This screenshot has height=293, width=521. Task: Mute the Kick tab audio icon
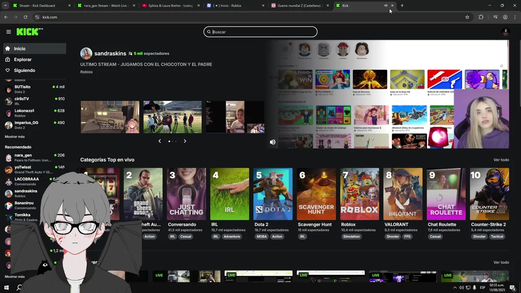(385, 6)
